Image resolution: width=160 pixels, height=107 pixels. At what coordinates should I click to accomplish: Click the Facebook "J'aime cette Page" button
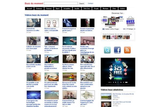coord(111,29)
